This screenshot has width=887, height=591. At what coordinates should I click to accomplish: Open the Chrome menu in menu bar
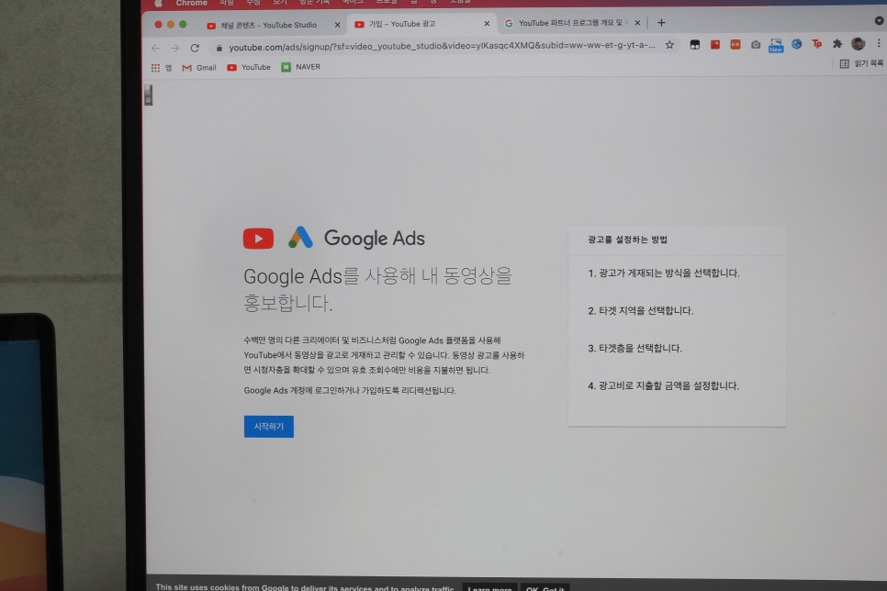191,4
